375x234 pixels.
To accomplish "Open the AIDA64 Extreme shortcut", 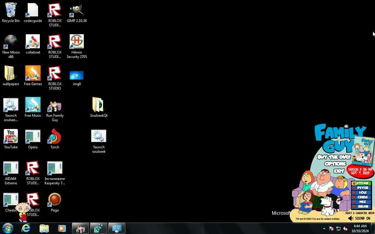I will pyautogui.click(x=11, y=173).
